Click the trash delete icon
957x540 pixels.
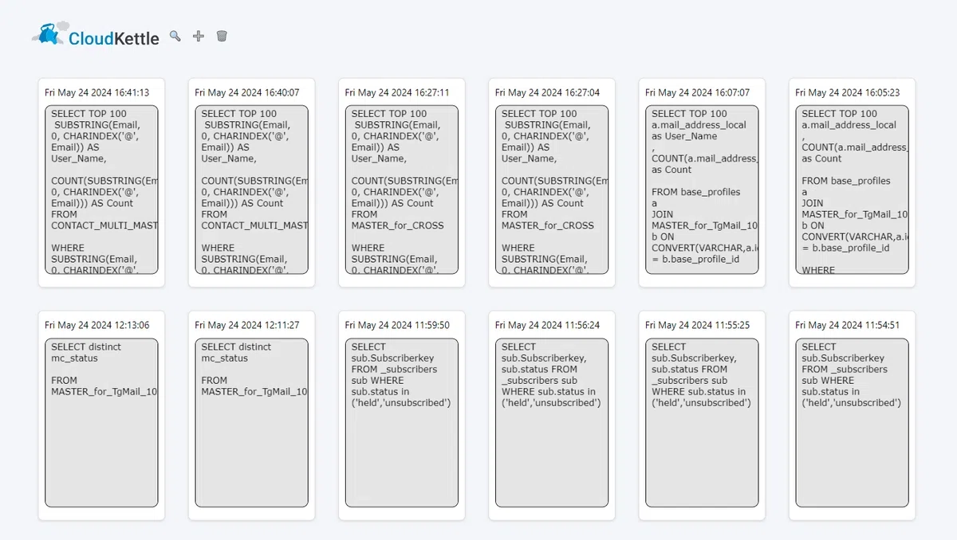(x=222, y=36)
